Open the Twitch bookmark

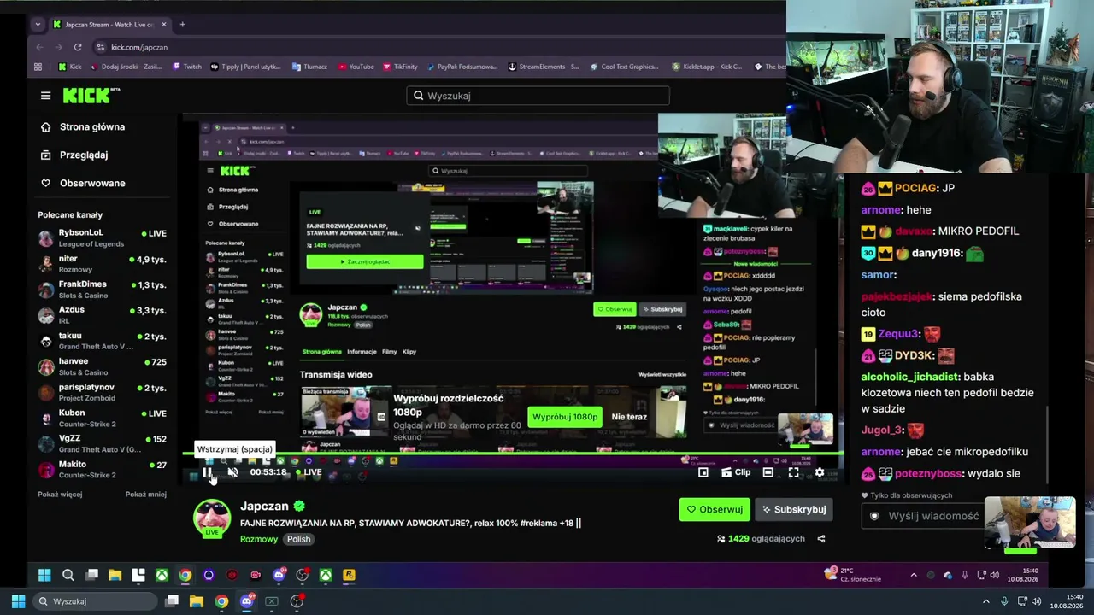click(x=187, y=67)
